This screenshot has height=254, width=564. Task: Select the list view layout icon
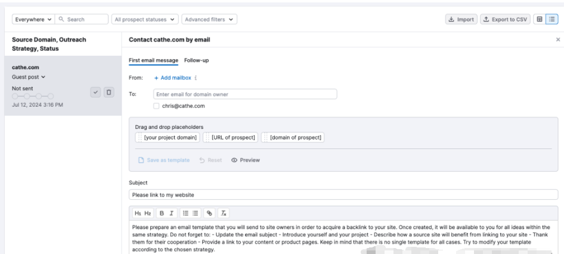click(x=552, y=19)
